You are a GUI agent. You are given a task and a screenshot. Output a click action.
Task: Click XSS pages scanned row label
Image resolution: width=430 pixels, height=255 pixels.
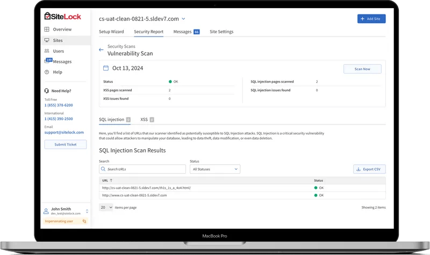tap(117, 90)
